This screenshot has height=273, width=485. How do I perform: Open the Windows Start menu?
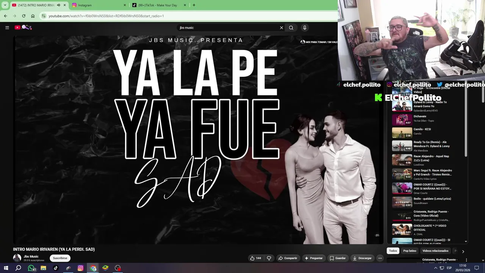click(x=6, y=268)
